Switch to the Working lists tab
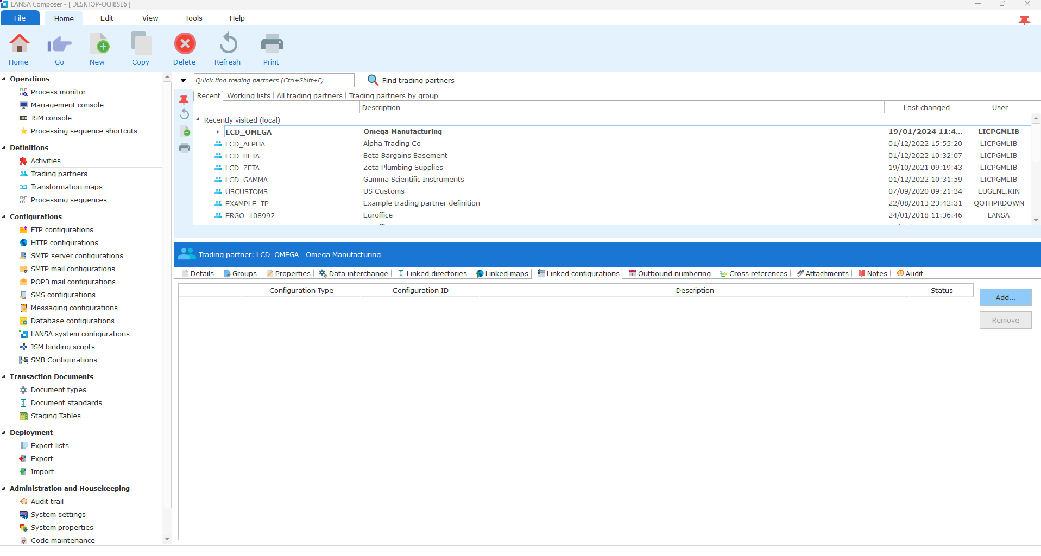The width and height of the screenshot is (1041, 556). point(249,96)
